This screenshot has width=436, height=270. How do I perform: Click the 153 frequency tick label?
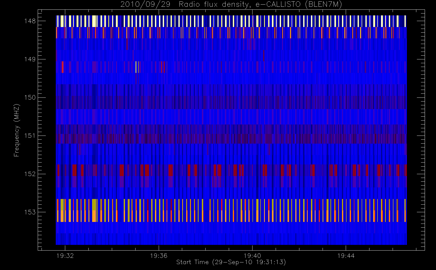30,212
